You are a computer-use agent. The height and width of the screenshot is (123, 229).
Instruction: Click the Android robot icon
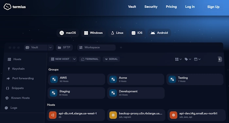pos(153,33)
